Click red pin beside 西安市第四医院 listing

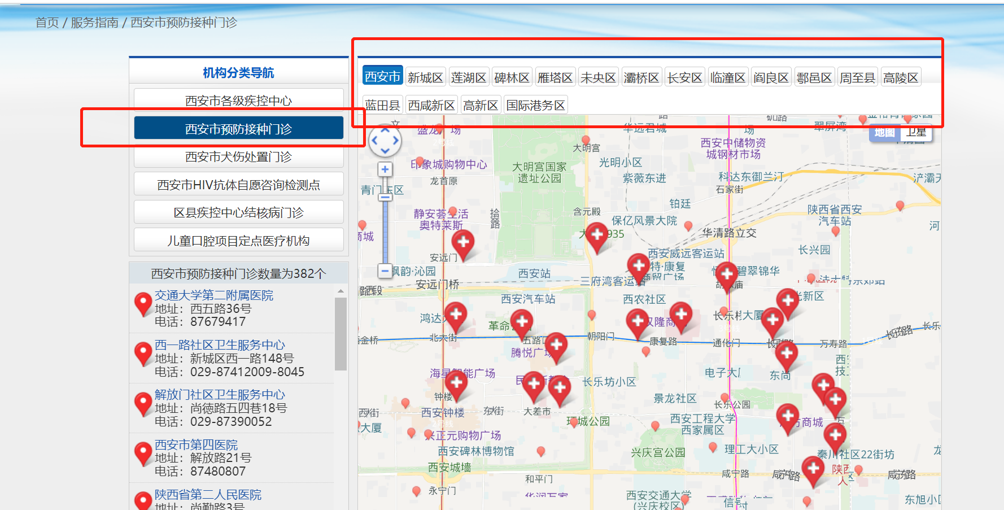point(143,452)
